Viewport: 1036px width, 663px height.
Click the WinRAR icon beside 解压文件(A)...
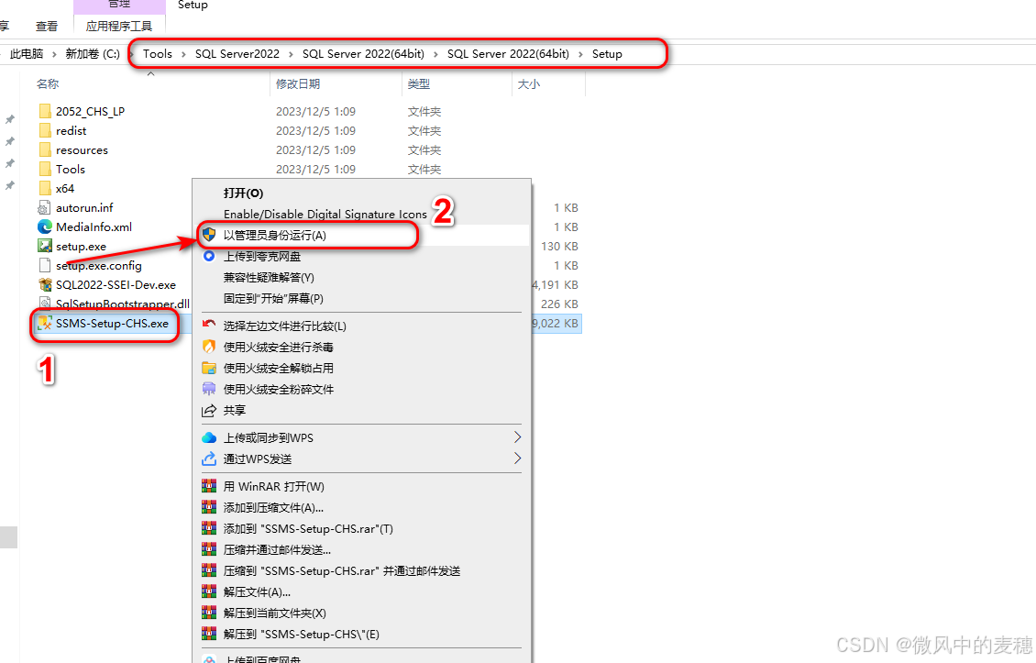pos(209,591)
